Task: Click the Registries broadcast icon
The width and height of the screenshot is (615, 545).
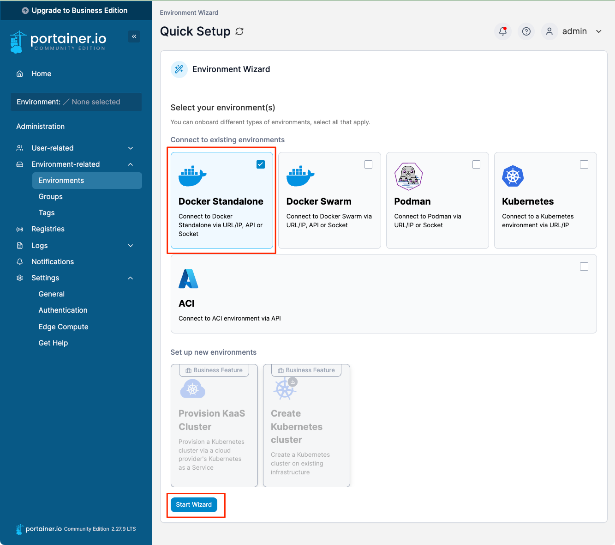Action: pos(19,229)
